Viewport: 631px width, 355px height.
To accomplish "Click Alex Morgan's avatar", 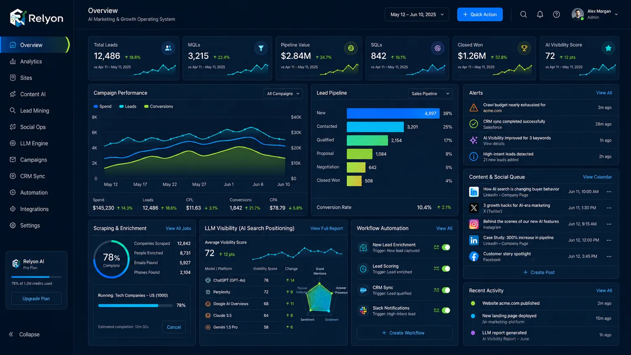I will click(578, 14).
